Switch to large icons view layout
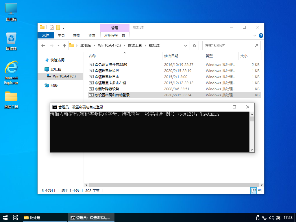 (x=260, y=190)
